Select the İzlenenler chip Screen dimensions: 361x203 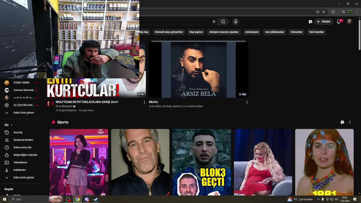click(x=296, y=32)
